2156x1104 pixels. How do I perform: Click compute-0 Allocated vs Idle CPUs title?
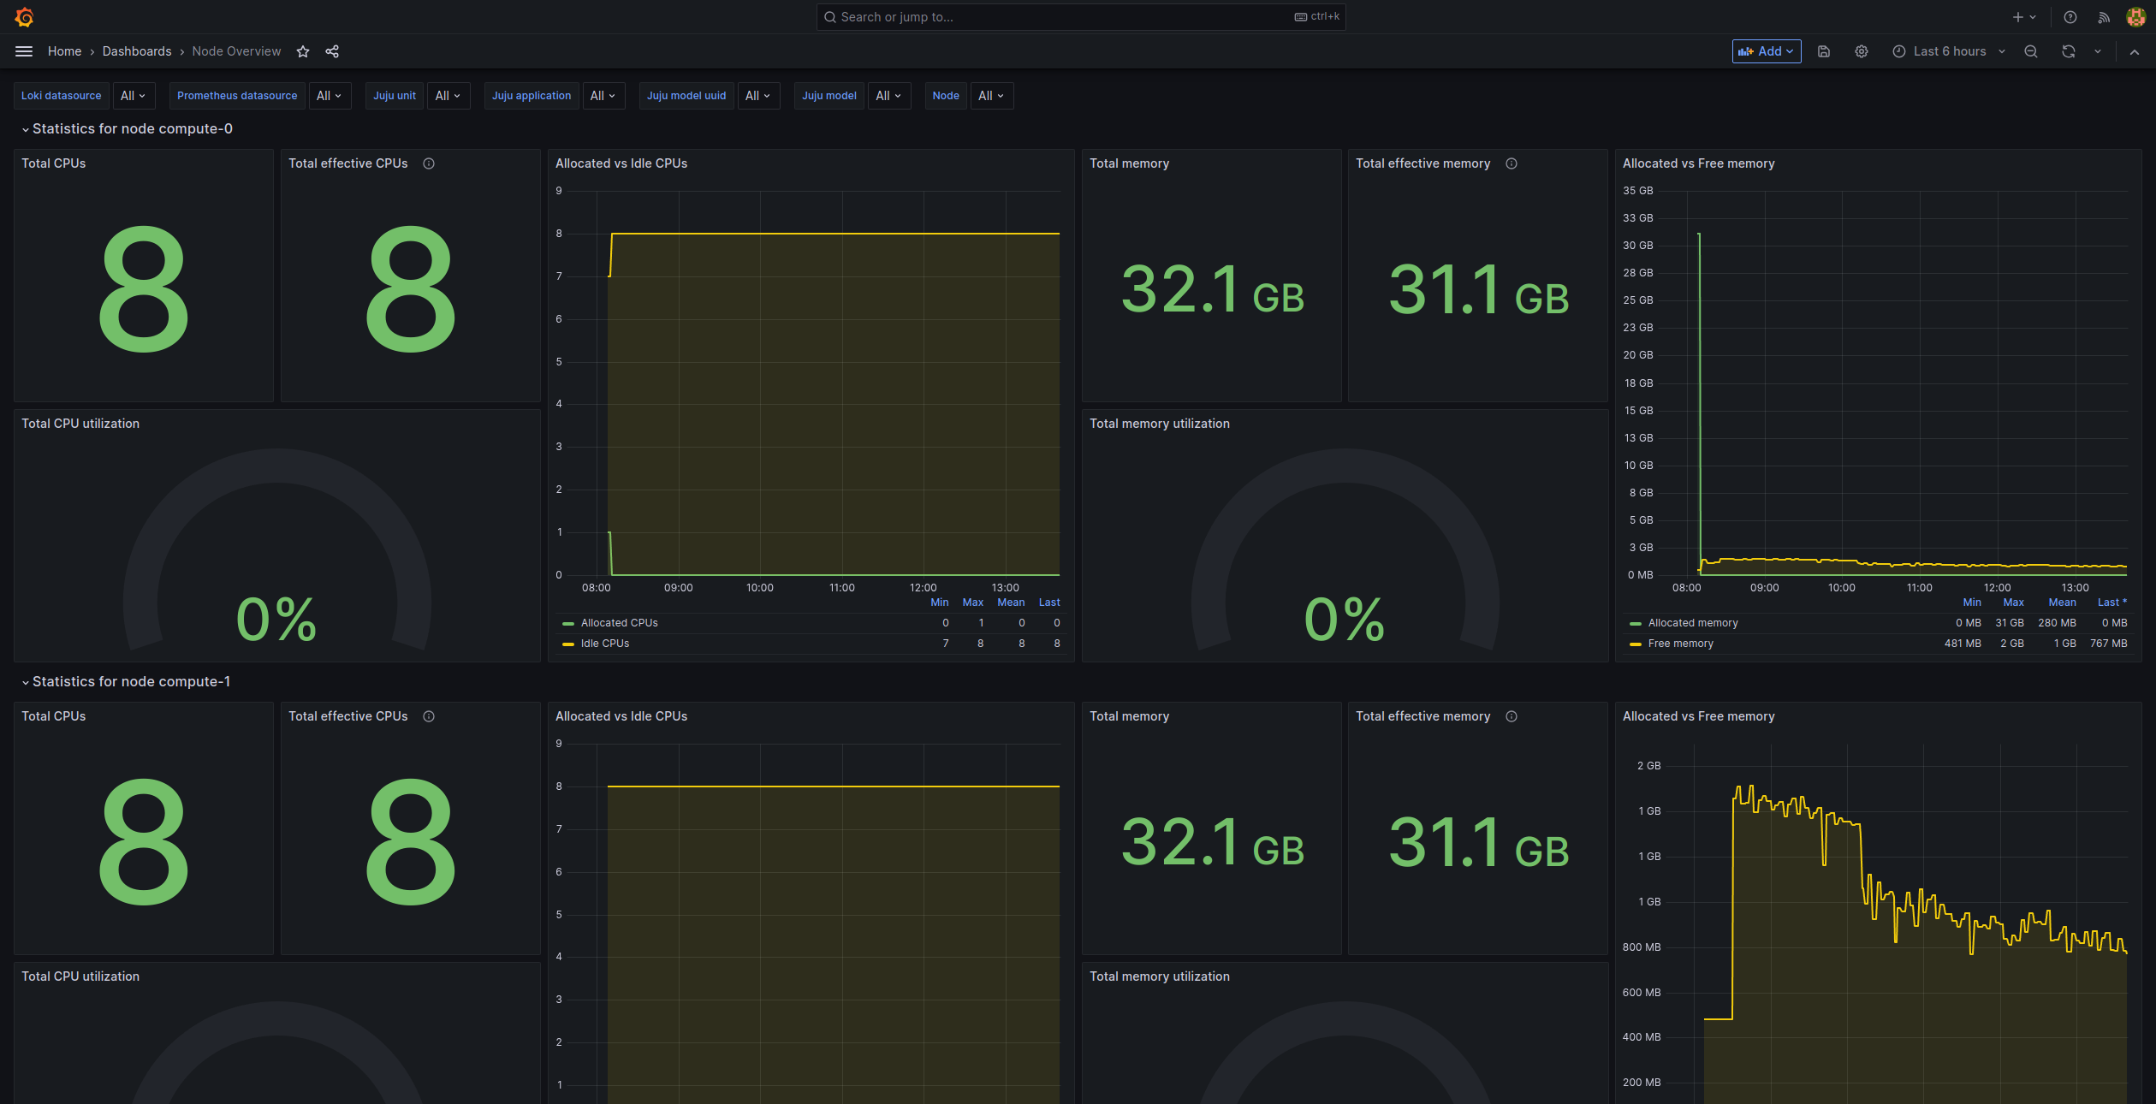point(621,163)
